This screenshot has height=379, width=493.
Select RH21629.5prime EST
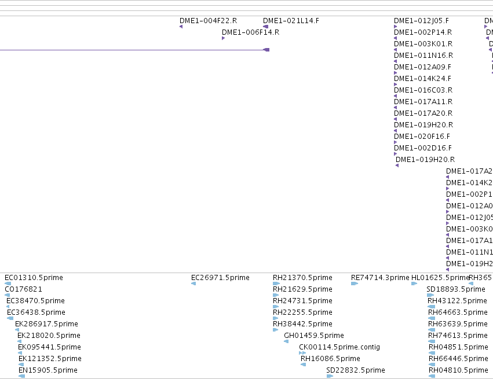click(302, 289)
